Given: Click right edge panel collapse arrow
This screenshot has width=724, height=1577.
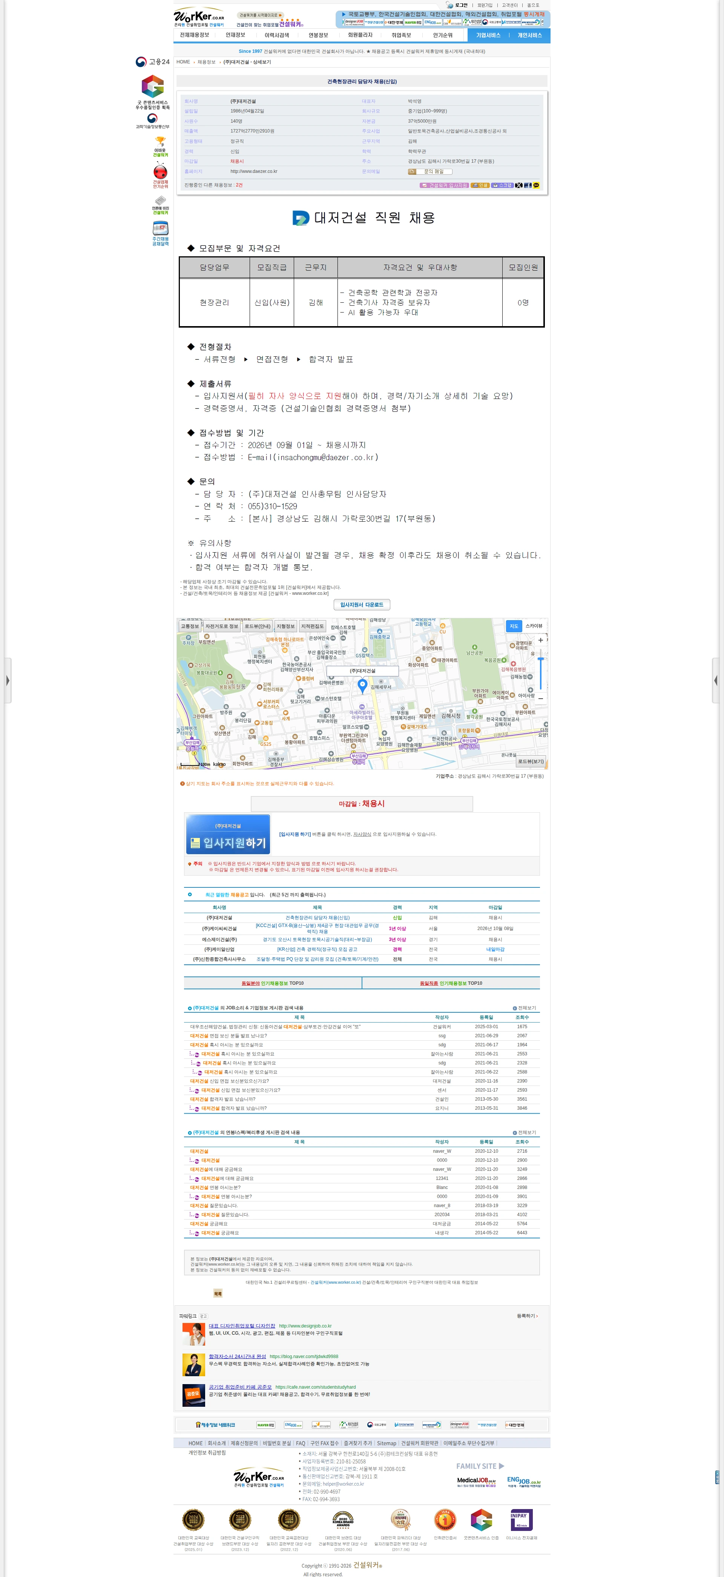Looking at the screenshot, I should (x=716, y=680).
